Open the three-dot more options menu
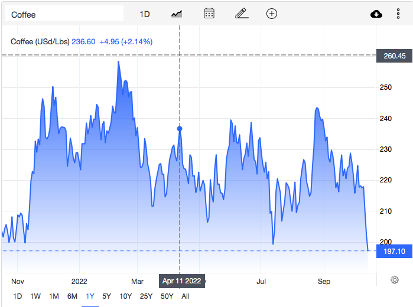Viewport: 413px width, 307px height. (398, 14)
